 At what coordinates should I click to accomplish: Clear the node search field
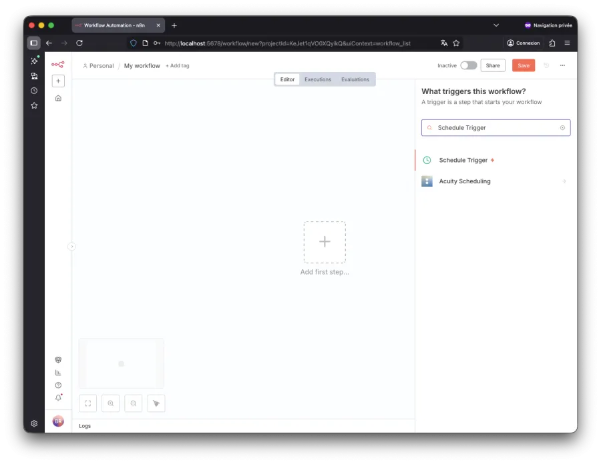pos(562,128)
